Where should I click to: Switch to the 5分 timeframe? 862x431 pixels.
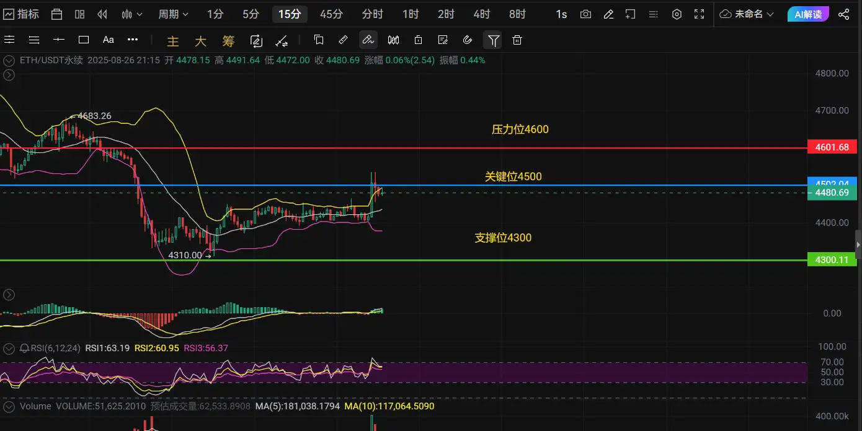pyautogui.click(x=251, y=14)
